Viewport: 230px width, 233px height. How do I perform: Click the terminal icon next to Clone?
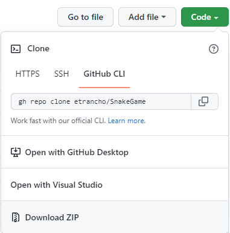(16, 49)
